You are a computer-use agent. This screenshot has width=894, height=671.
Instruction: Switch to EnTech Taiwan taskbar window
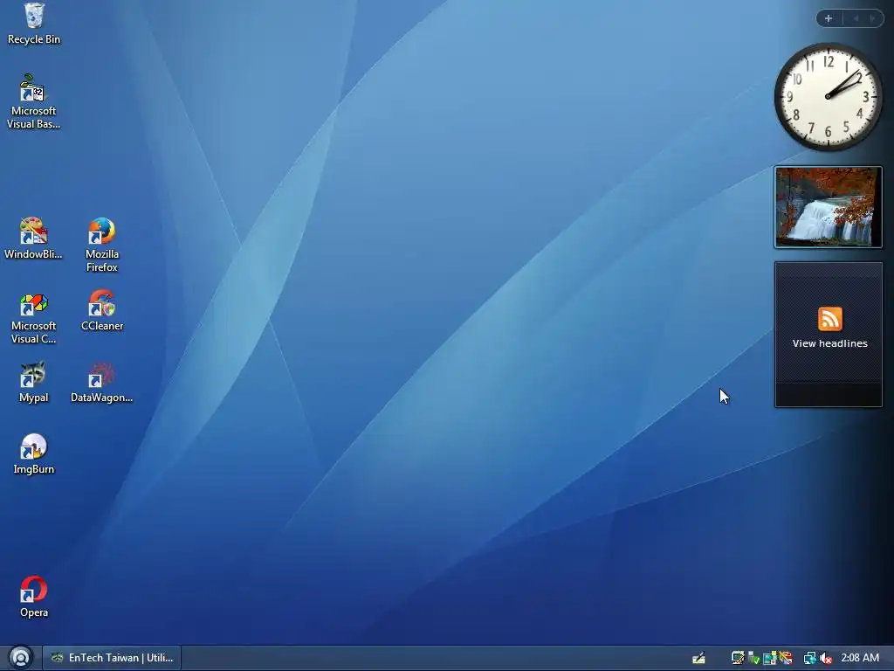point(113,658)
